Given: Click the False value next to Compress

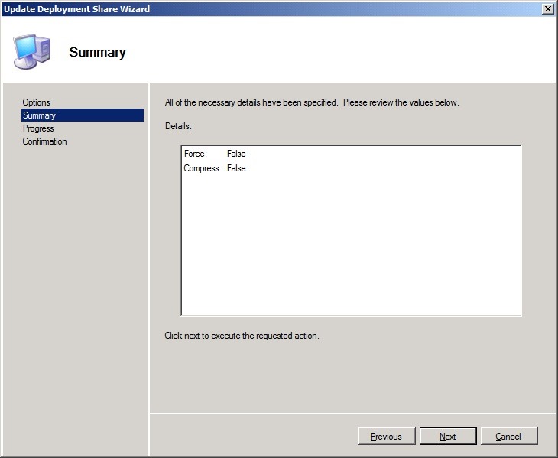Looking at the screenshot, I should [236, 168].
